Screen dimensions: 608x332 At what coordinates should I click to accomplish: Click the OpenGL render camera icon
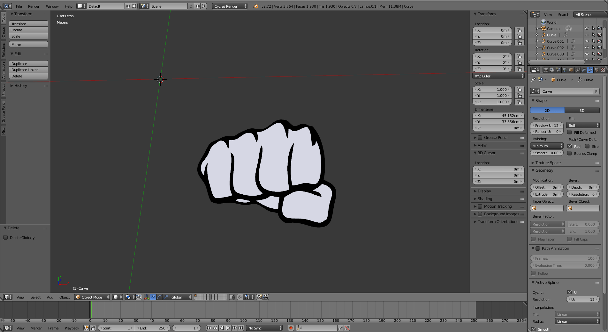pyautogui.click(x=259, y=297)
